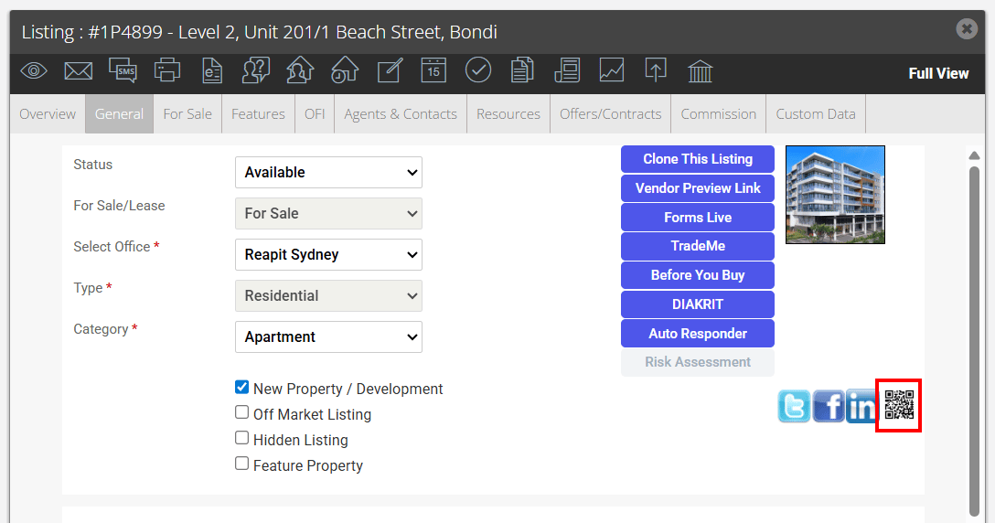Switch to the Features tab
The height and width of the screenshot is (523, 995).
tap(258, 114)
